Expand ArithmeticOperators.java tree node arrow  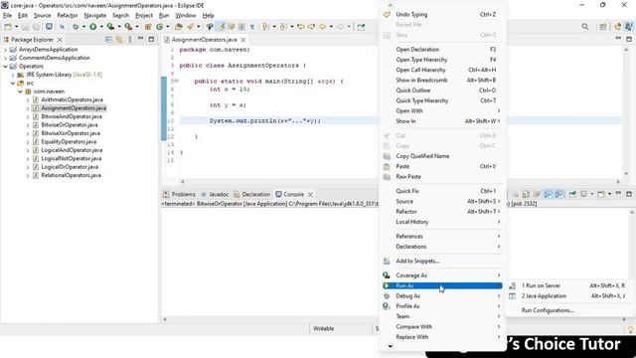[28, 99]
